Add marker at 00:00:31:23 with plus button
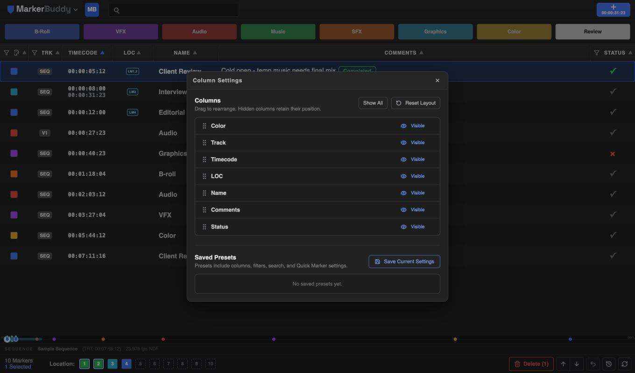The image size is (635, 373). [613, 9]
